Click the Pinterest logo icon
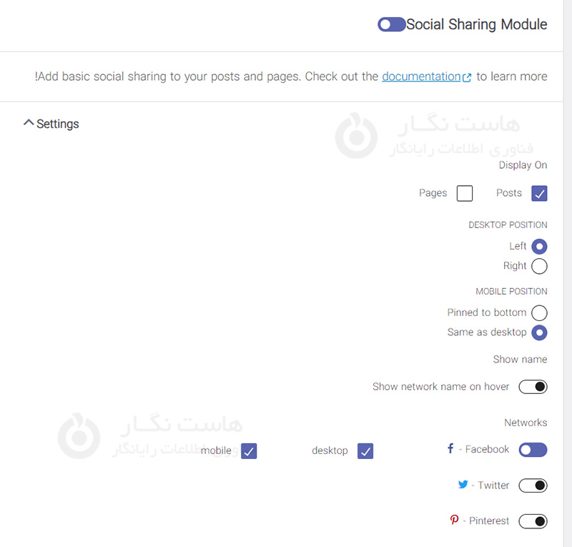This screenshot has width=572, height=547. pos(454,521)
